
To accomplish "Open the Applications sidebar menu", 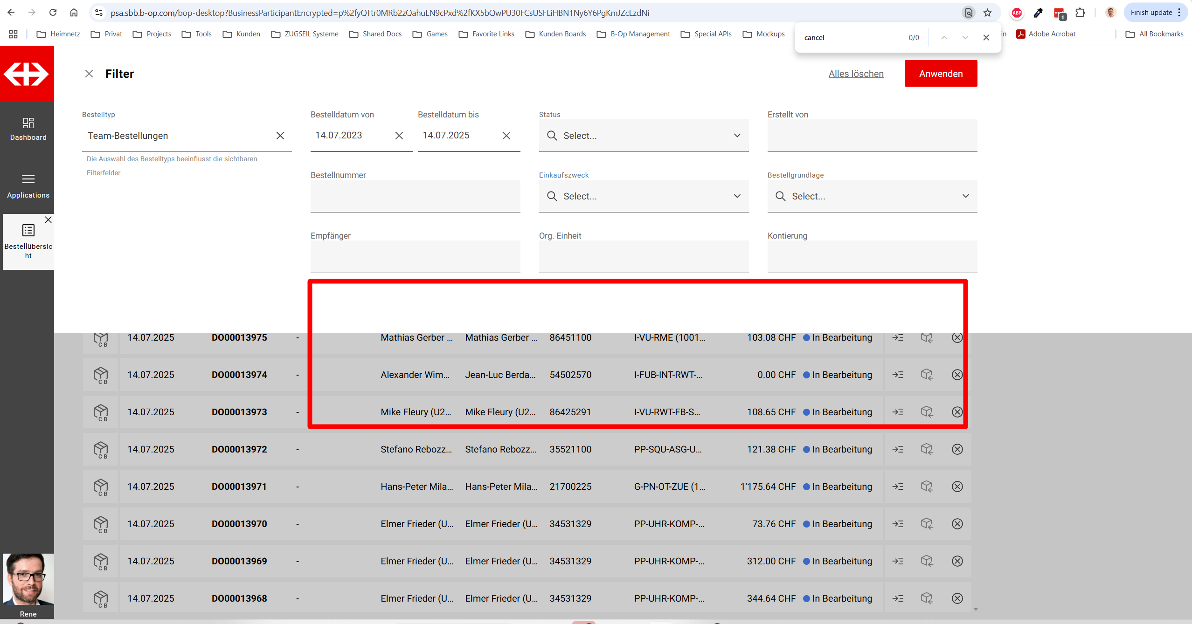I will (28, 185).
